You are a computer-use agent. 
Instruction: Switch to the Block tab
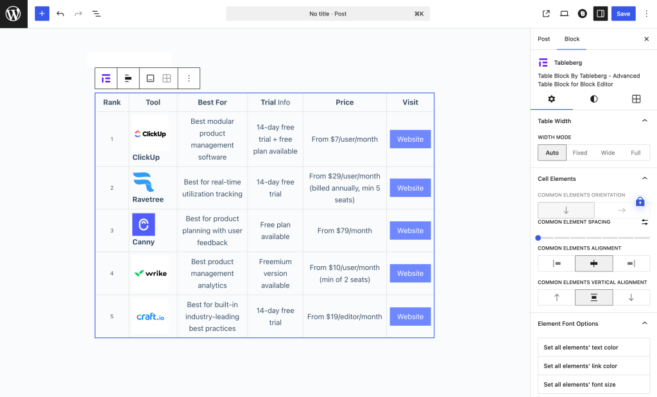point(572,39)
